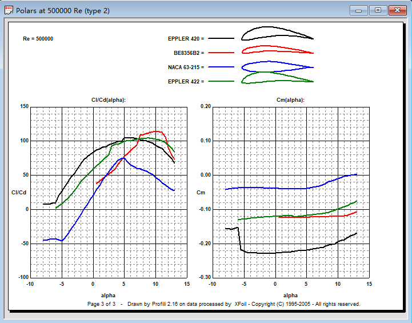Image resolution: width=412 pixels, height=323 pixels.
Task: Click the 'Cm(alpha):' chart title
Action: click(290, 99)
